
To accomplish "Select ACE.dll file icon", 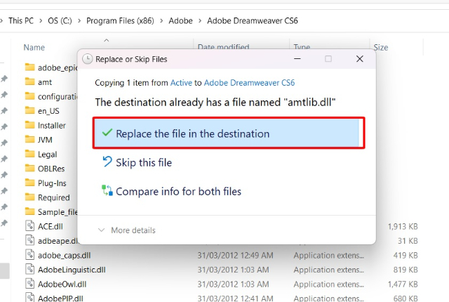I will pyautogui.click(x=29, y=225).
